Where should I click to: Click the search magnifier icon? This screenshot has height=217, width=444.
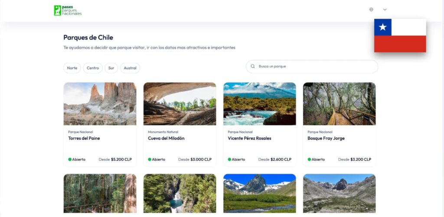tap(253, 67)
